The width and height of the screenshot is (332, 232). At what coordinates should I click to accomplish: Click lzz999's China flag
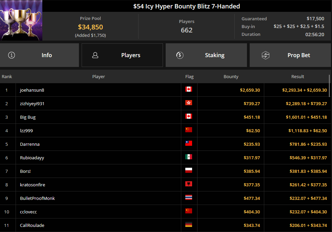point(189,130)
